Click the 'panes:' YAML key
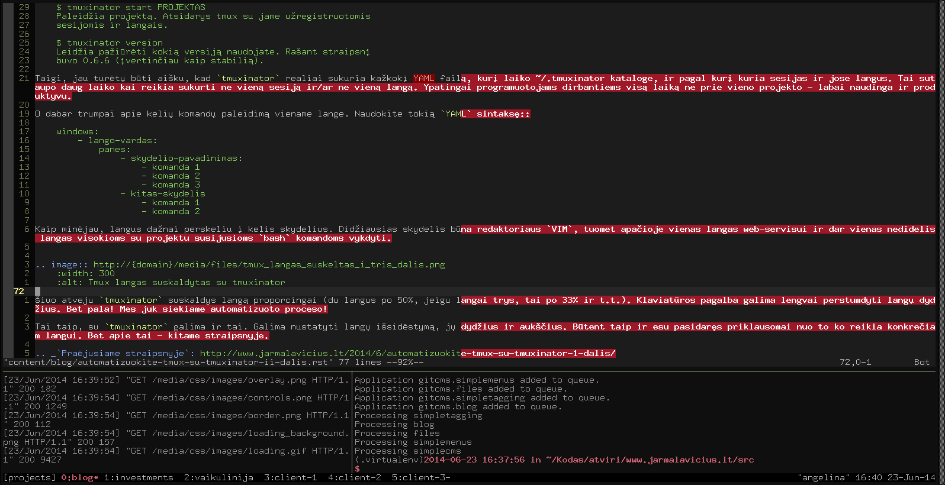Image resolution: width=945 pixels, height=485 pixels. pyautogui.click(x=115, y=149)
